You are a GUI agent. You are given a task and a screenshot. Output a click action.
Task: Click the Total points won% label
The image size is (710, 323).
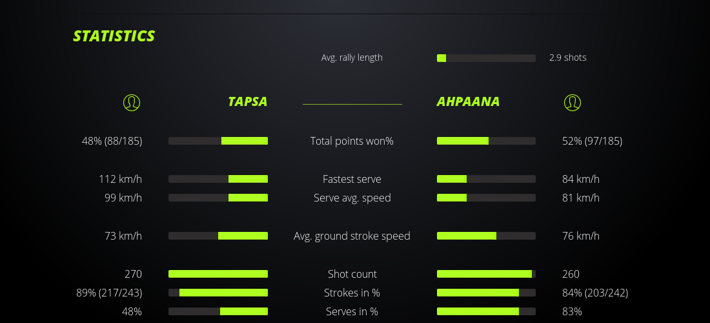352,141
